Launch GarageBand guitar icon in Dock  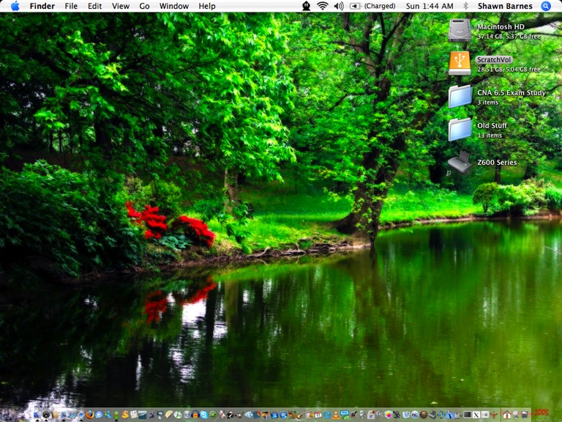300,415
